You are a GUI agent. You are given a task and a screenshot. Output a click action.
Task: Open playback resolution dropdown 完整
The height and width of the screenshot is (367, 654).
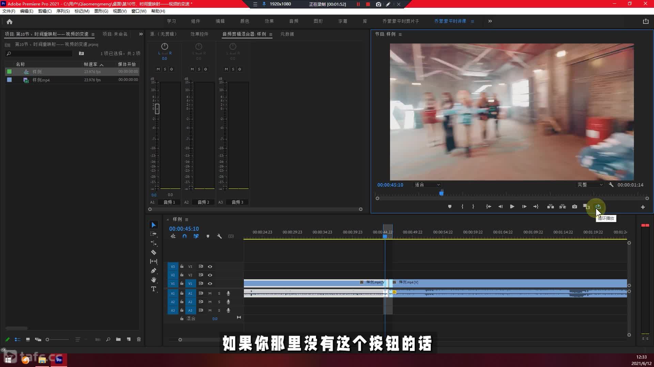590,185
